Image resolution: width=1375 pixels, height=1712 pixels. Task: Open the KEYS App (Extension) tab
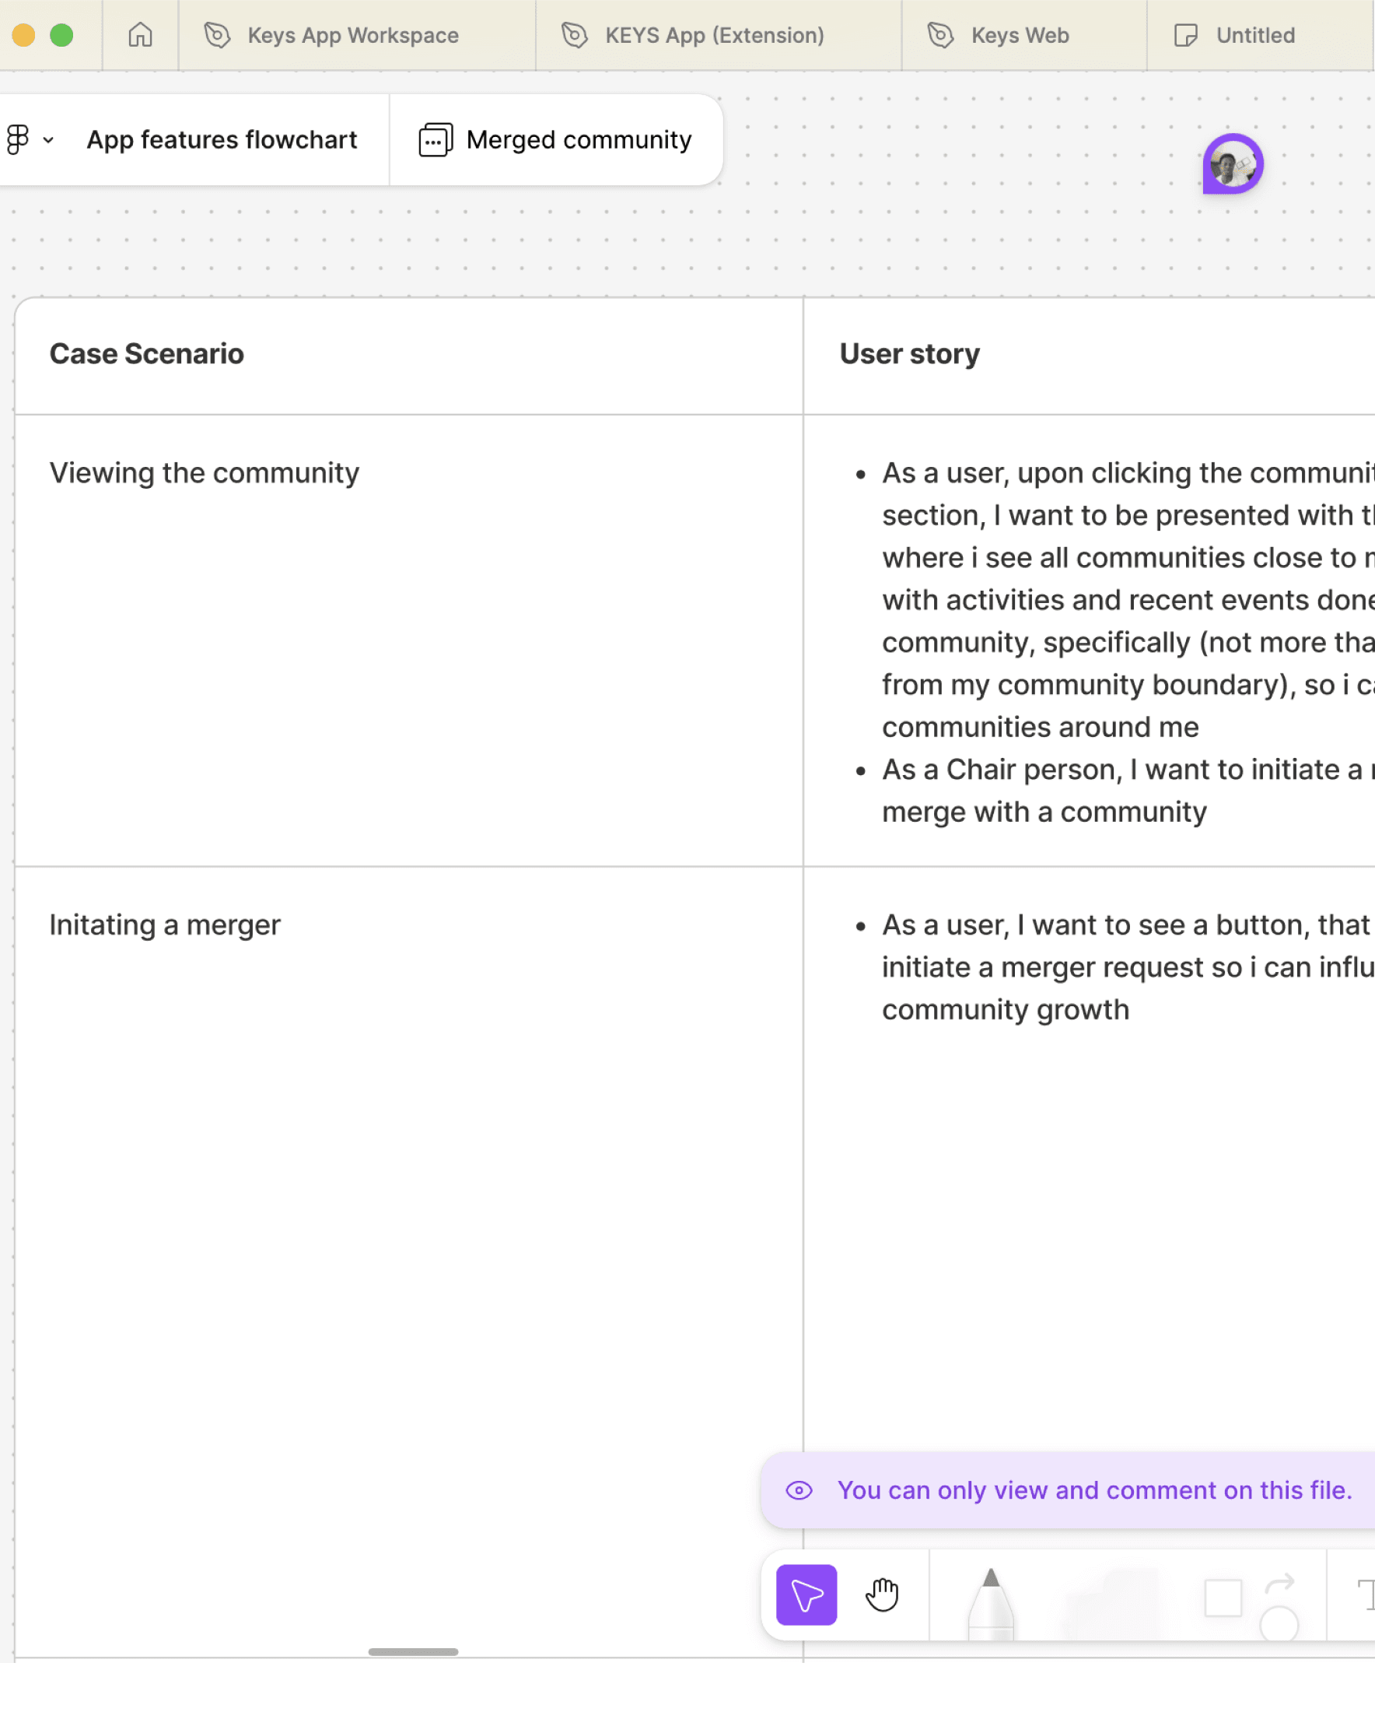714,35
